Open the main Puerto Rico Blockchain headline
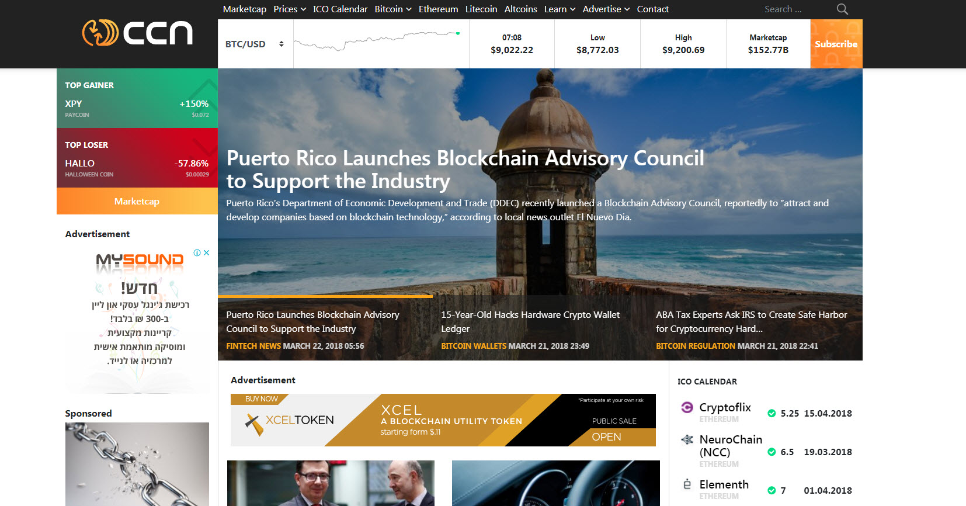The height and width of the screenshot is (506, 966). click(465, 169)
